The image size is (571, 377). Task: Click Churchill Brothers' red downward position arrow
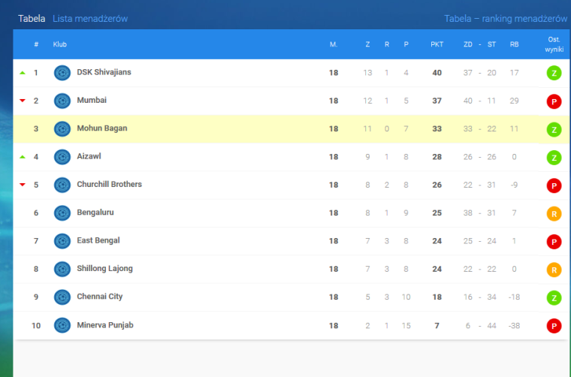click(x=23, y=185)
